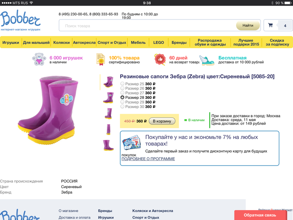Select the second boot thumbnail image

point(108,97)
